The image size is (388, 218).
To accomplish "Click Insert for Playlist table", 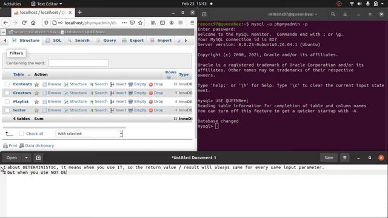I will tap(118, 102).
